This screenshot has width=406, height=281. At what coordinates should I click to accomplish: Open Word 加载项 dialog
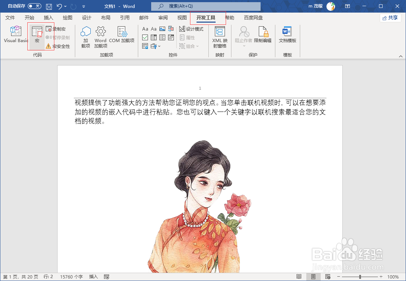point(100,37)
